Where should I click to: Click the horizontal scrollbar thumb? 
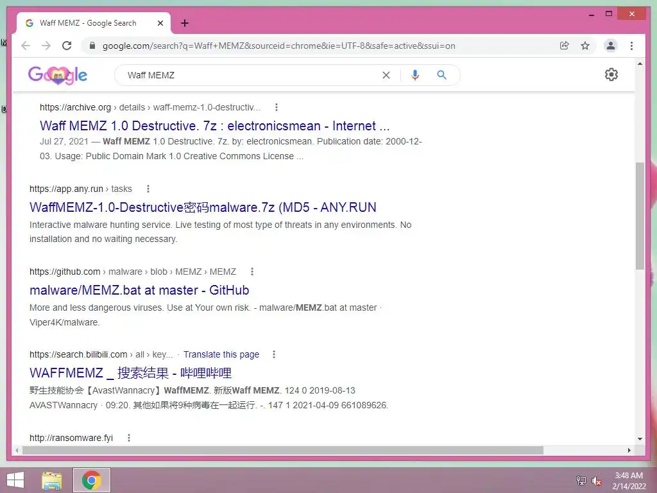tap(283, 450)
